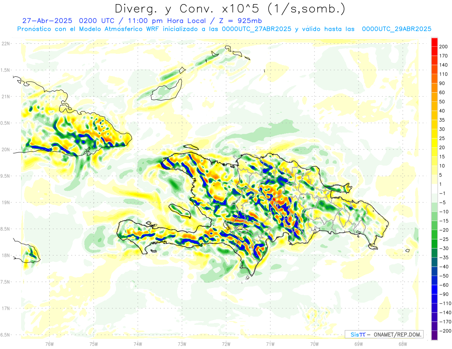
Task: Click the '70W' longitude label
Action: coord(315,344)
